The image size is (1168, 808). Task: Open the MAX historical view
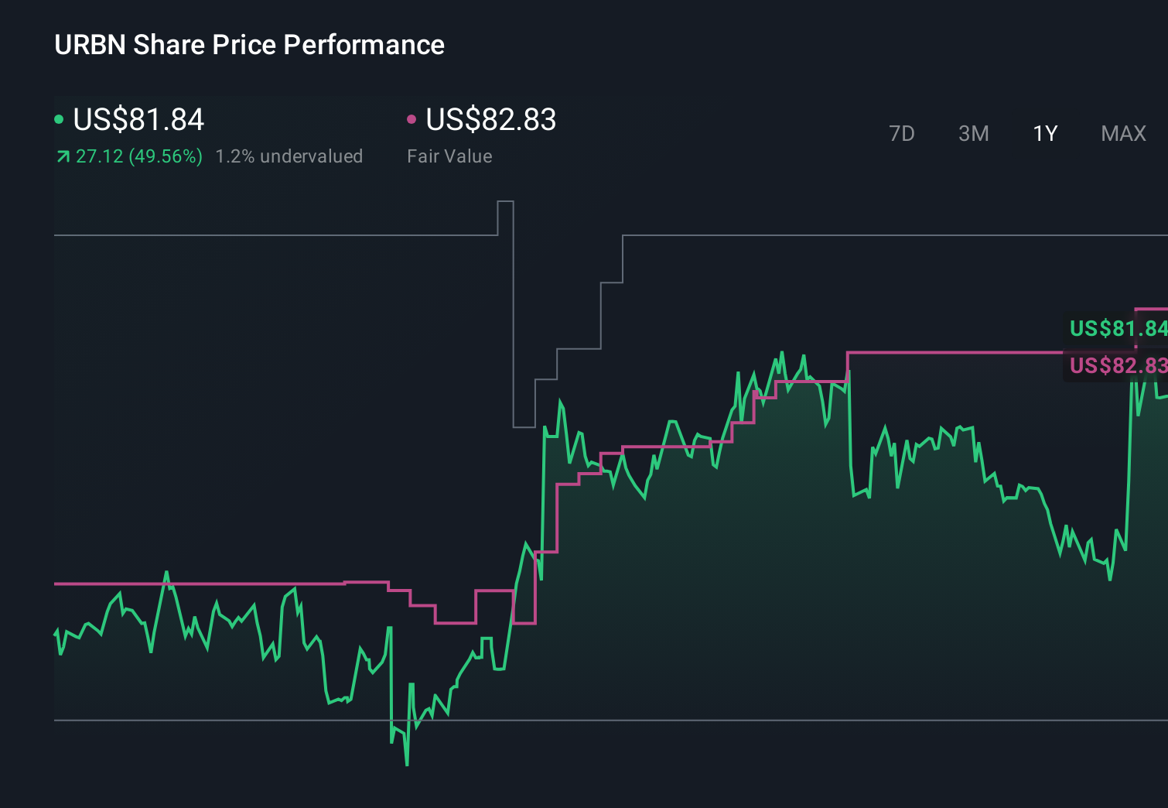(1122, 133)
